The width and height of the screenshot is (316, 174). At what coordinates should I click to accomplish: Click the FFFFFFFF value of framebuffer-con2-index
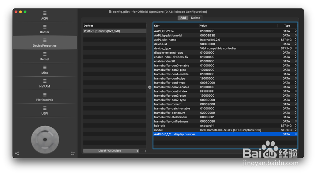[207, 91]
